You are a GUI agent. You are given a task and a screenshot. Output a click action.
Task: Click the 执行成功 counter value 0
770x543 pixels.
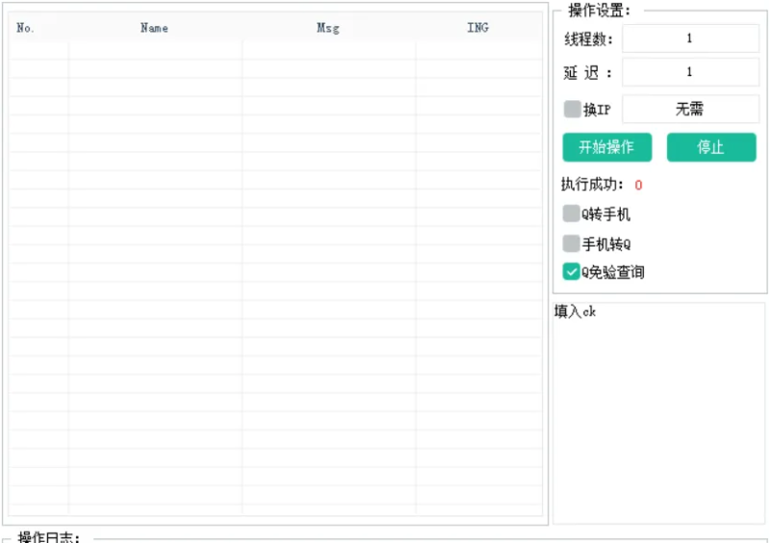click(638, 185)
